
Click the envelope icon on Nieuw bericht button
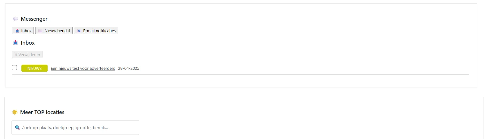(x=40, y=31)
